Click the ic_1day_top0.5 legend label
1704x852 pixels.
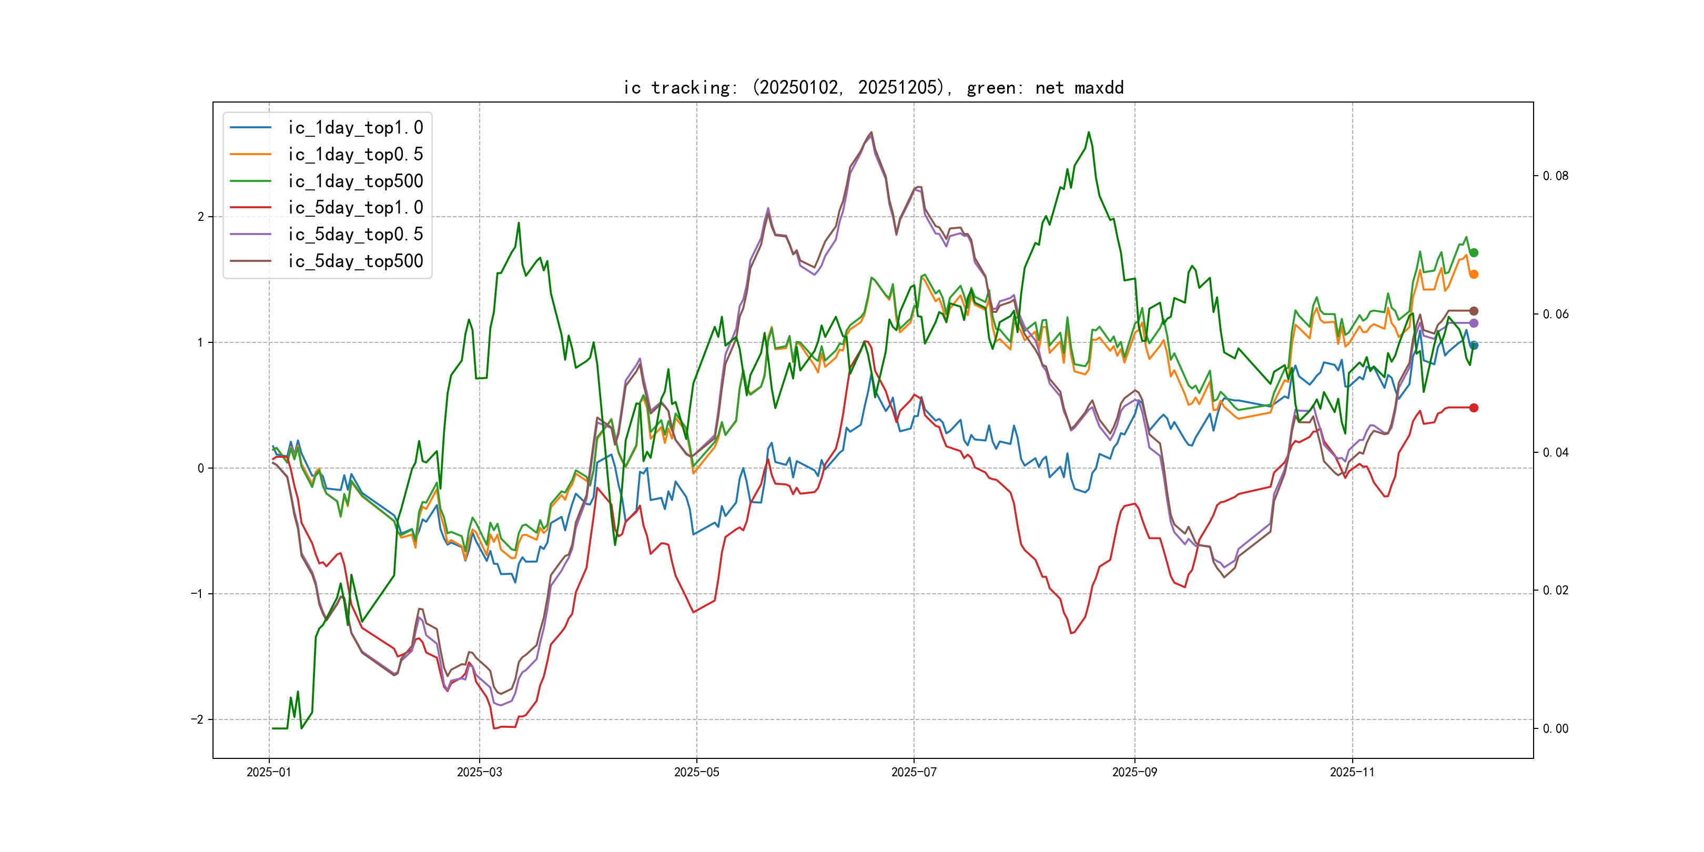pos(355,154)
